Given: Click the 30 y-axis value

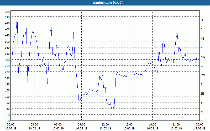Looking at the screenshot, I should point(8,115).
